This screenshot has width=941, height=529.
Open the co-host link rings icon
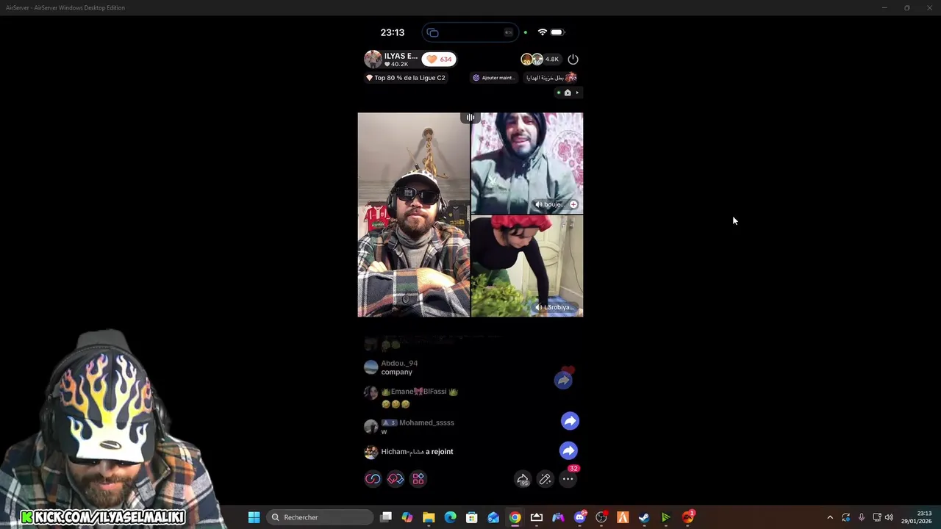pyautogui.click(x=373, y=479)
